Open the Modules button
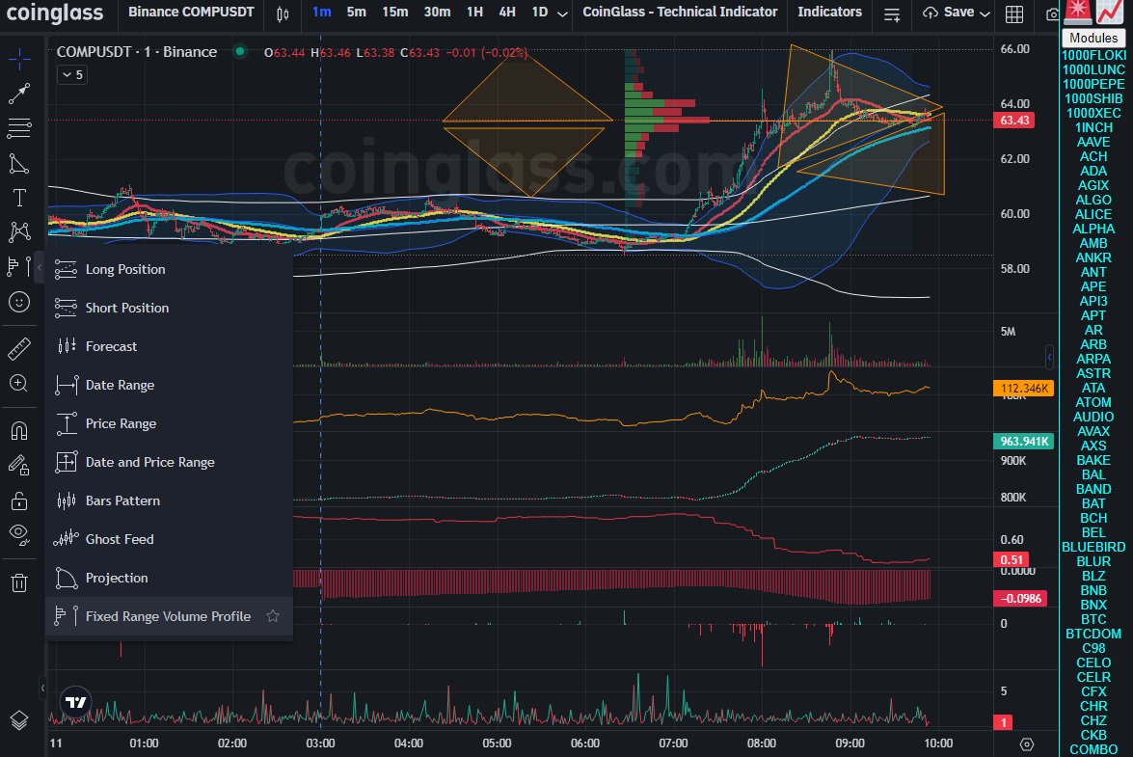 pyautogui.click(x=1093, y=39)
